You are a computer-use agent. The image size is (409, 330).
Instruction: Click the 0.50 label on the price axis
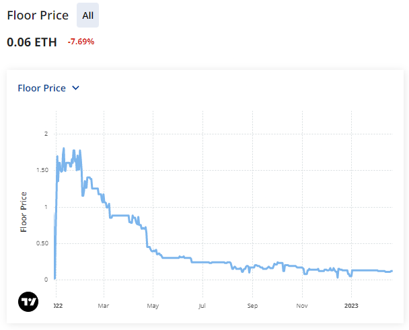(x=42, y=243)
